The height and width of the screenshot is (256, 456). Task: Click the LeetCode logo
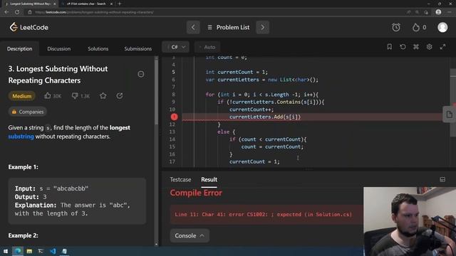[x=28, y=27]
